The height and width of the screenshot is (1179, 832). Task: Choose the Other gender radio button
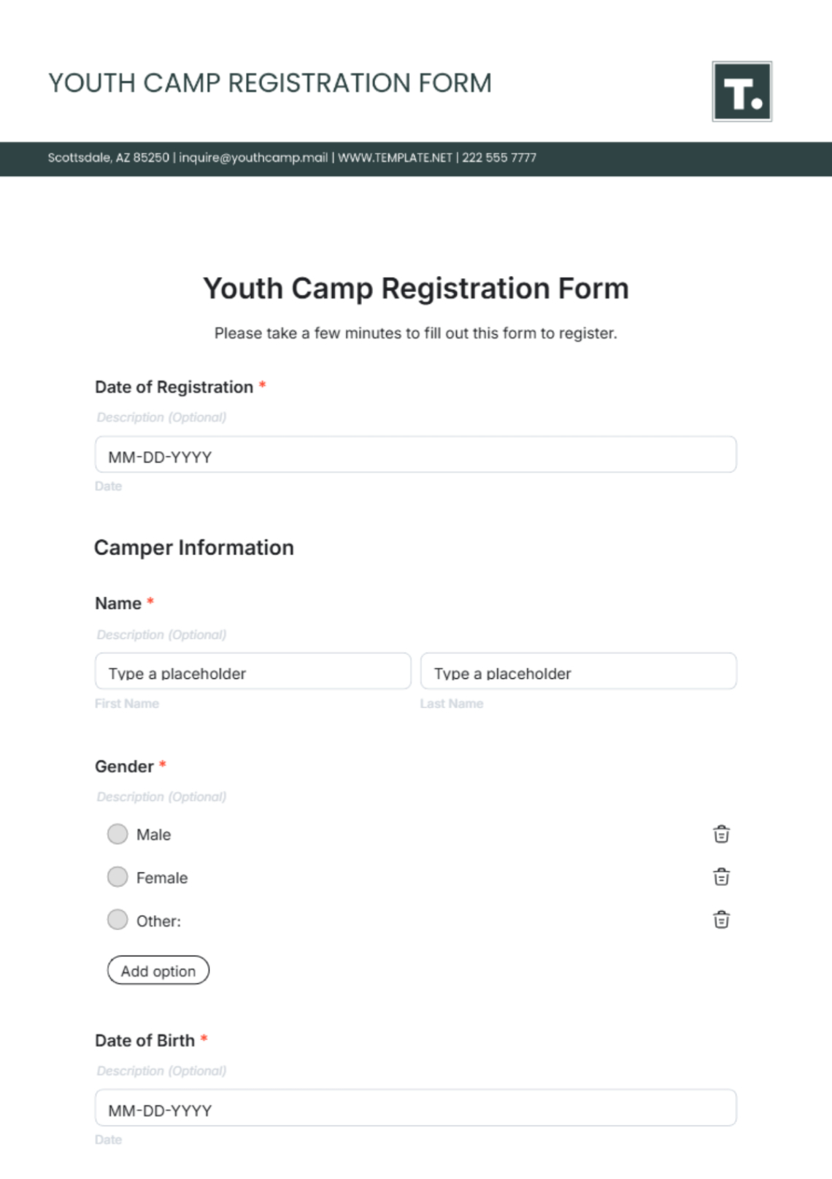point(118,920)
